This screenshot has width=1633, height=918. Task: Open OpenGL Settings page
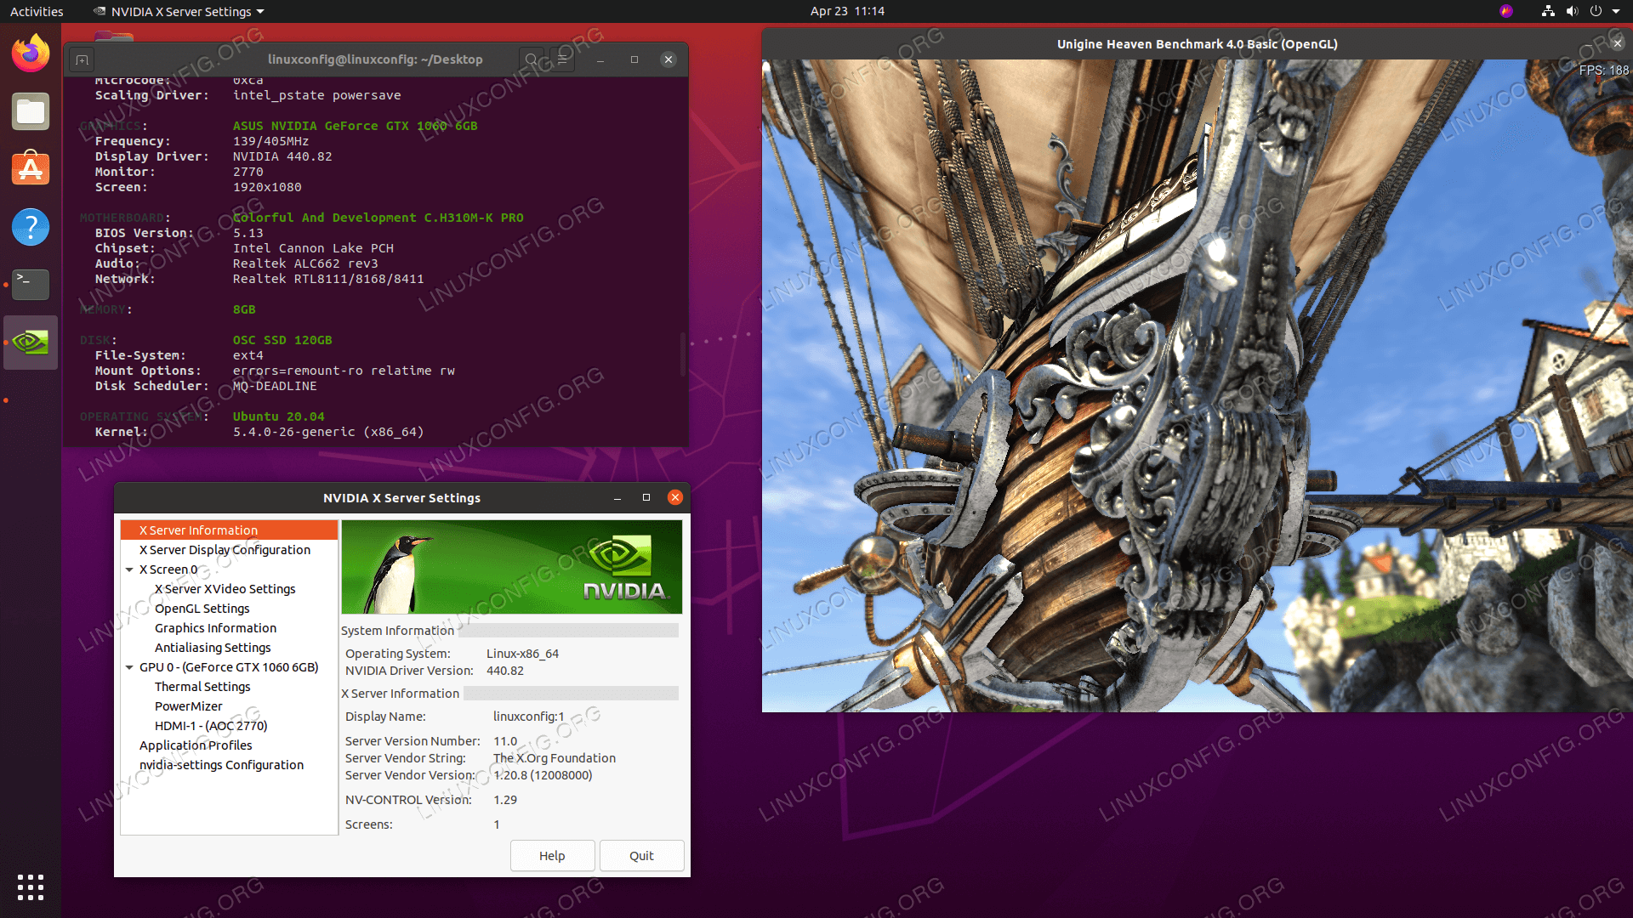(202, 609)
